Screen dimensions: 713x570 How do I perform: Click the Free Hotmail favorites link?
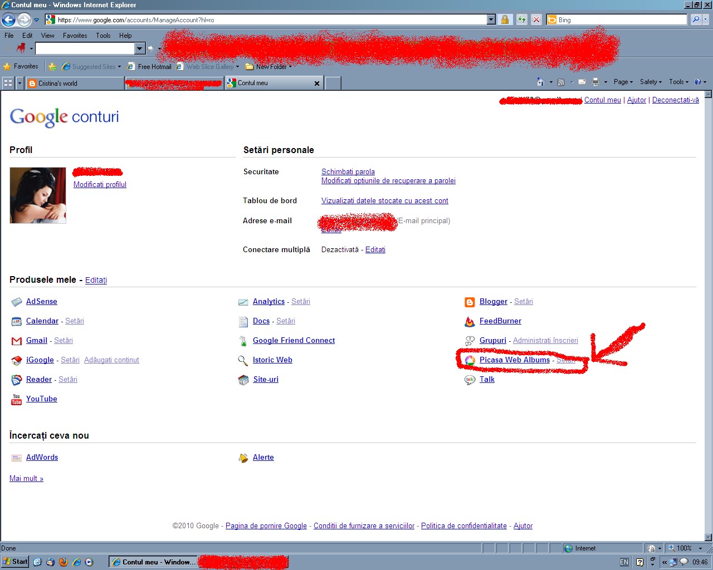[150, 67]
